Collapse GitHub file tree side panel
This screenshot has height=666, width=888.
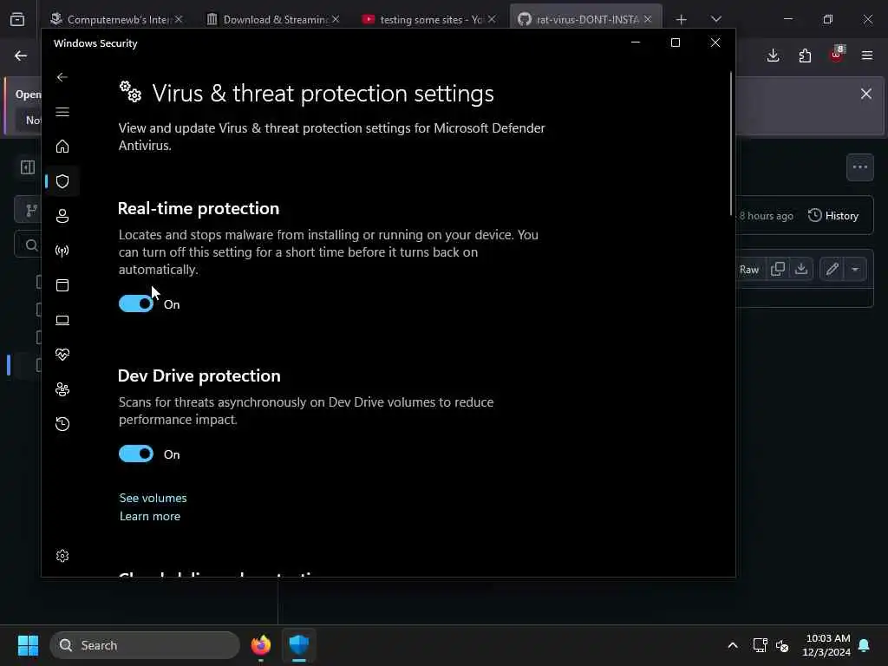(27, 167)
